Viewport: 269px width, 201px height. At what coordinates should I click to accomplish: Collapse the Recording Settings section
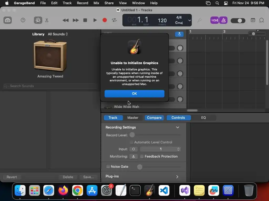pos(178,127)
